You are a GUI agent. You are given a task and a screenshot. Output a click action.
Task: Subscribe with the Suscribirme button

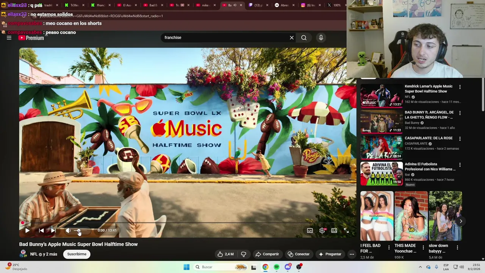[x=77, y=254]
